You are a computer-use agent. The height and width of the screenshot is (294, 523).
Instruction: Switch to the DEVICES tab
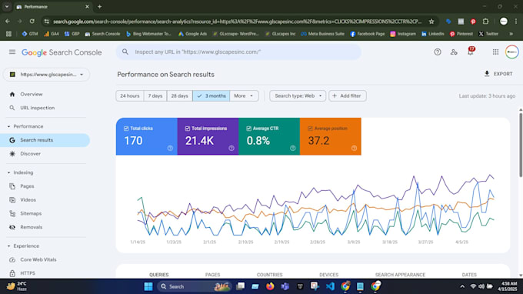[x=328, y=275]
